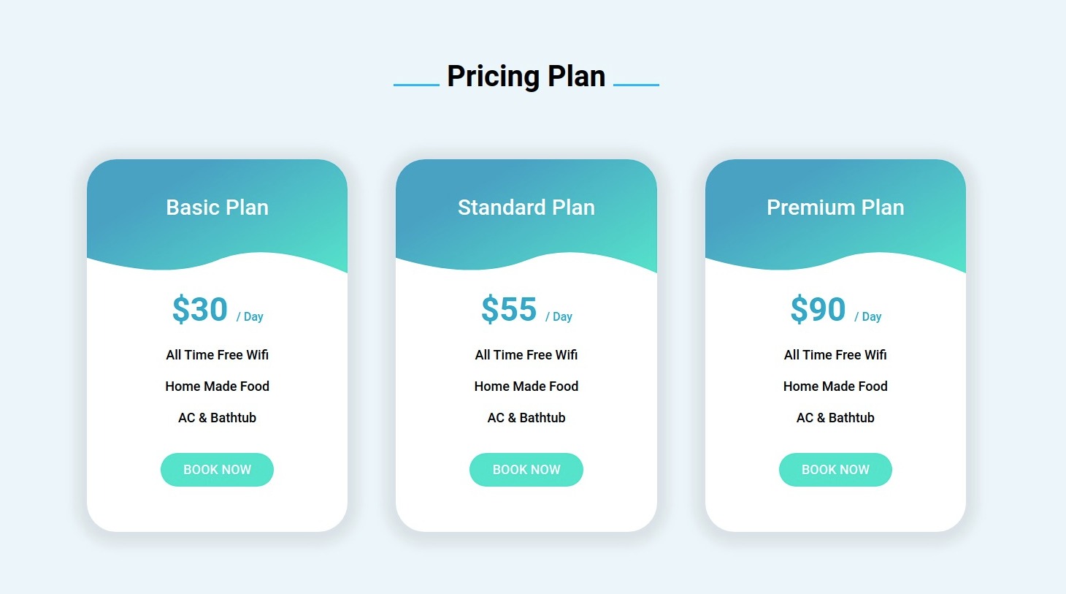The image size is (1066, 594).
Task: Click All Time Free Wifi in the Standard Plan
Action: (x=526, y=355)
